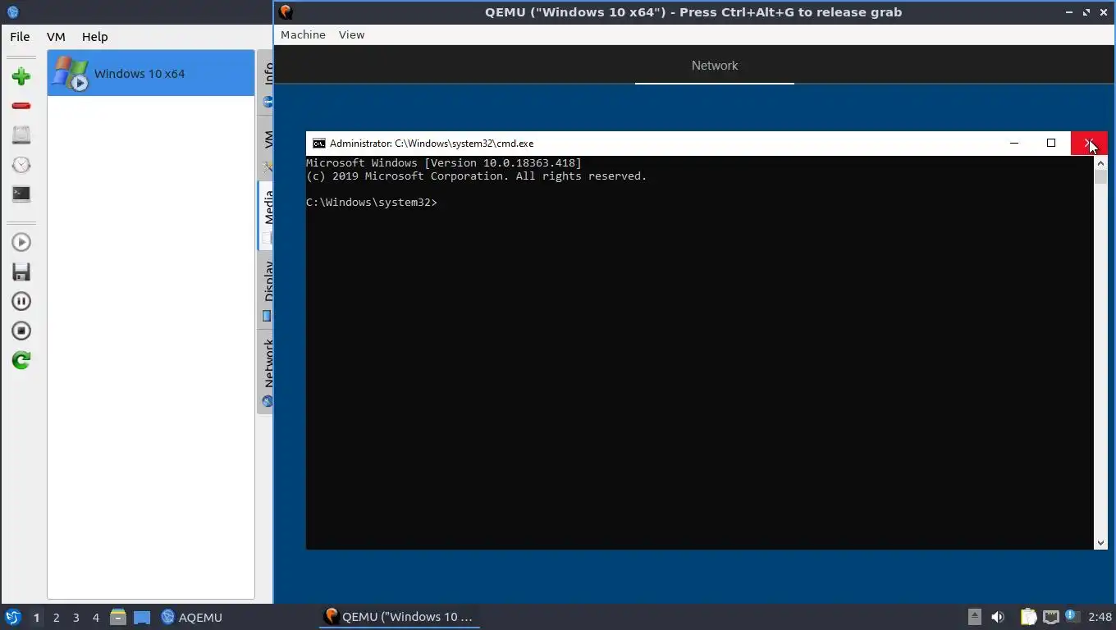The height and width of the screenshot is (630, 1116).
Task: Open the Lubuntu start menu icon
Action: tap(12, 617)
